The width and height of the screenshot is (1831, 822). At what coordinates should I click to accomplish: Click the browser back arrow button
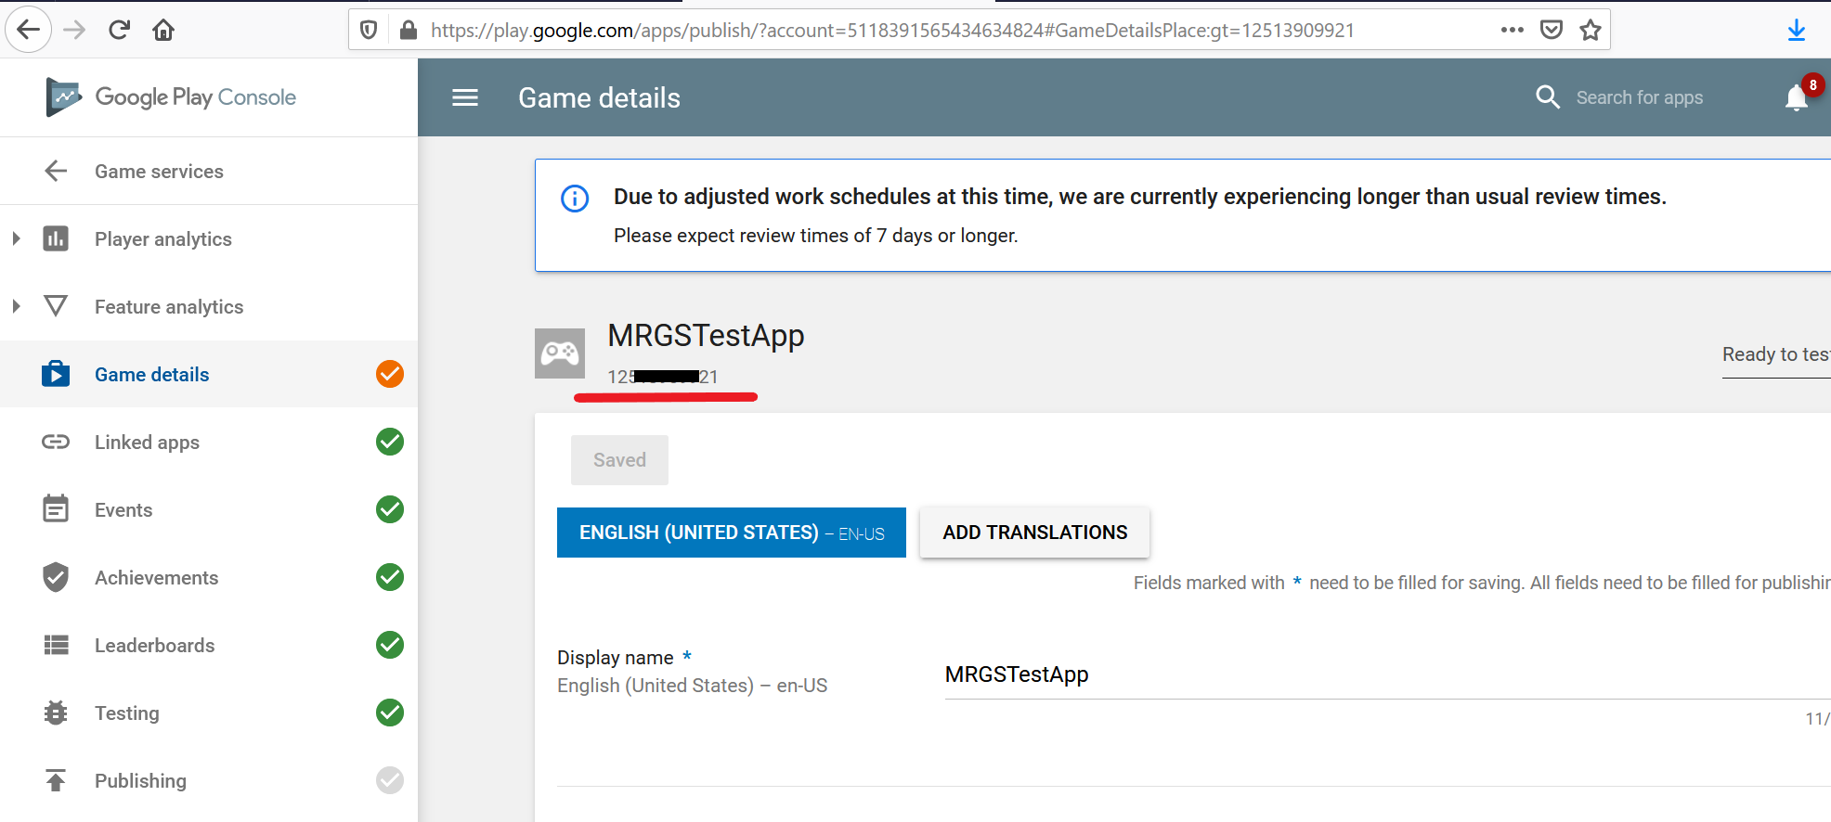pos(29,30)
